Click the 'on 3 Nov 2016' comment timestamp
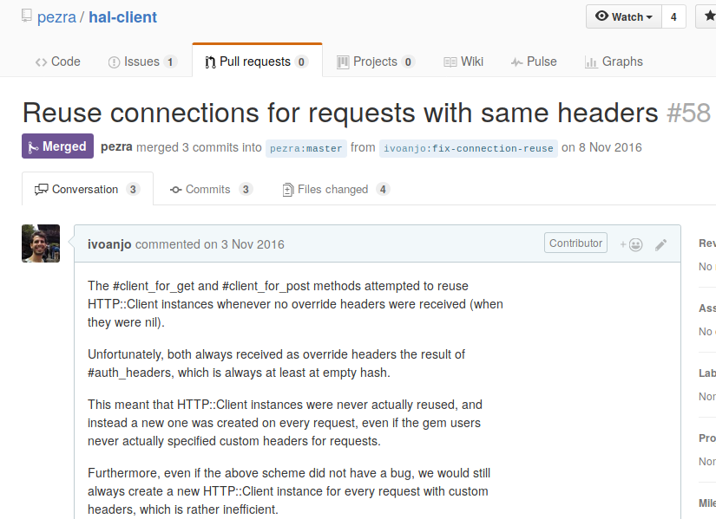 244,244
